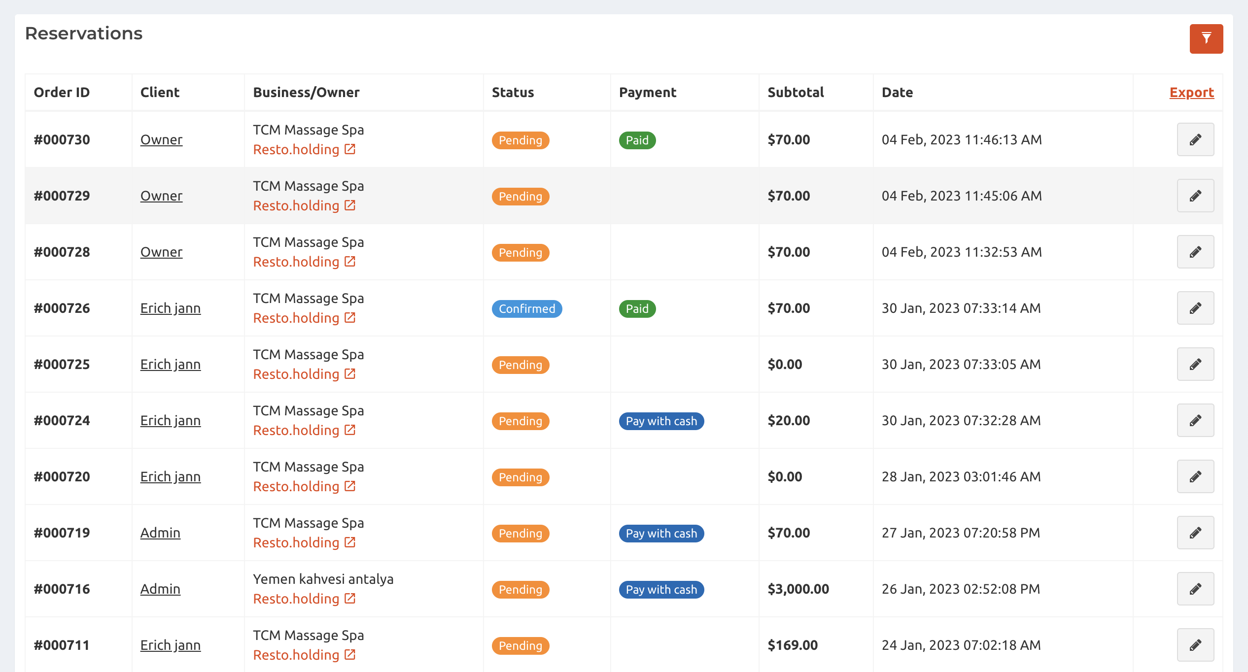The height and width of the screenshot is (672, 1248).
Task: Click pencil icon for order #000729
Action: click(x=1195, y=196)
